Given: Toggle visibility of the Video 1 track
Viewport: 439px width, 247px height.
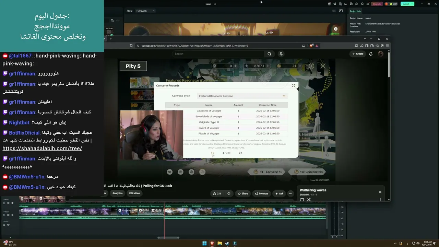Looking at the screenshot, I should 12,215.
